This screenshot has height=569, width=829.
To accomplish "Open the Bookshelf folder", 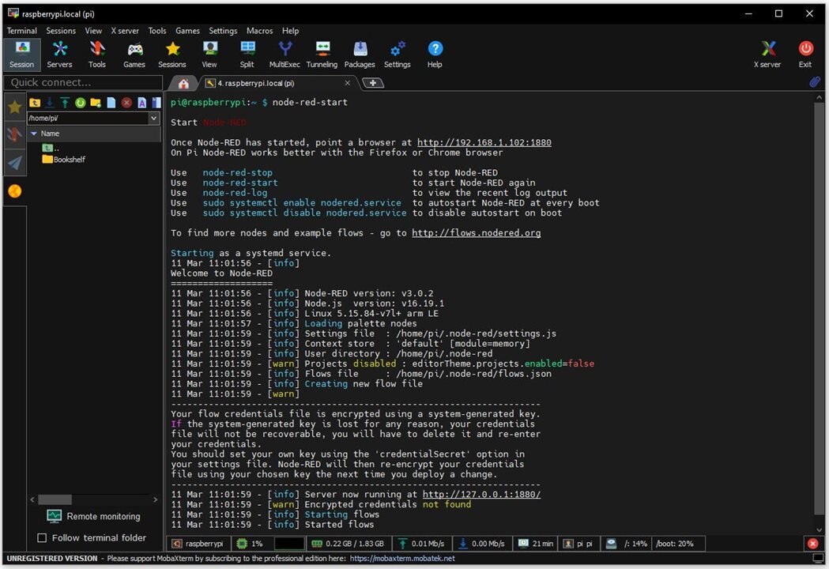I will tap(69, 159).
